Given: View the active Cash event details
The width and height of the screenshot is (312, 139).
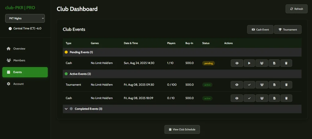Looking at the screenshot, I should point(237,98).
